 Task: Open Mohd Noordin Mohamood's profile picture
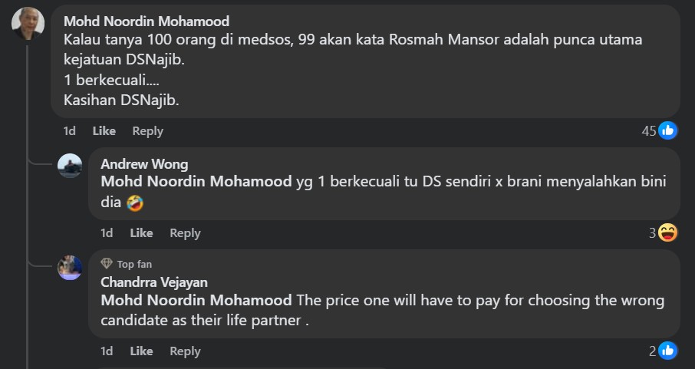pos(28,24)
